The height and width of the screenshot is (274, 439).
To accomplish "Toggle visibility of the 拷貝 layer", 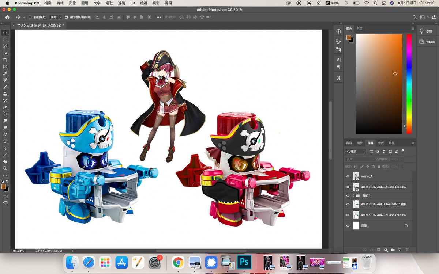I will pyautogui.click(x=348, y=205).
